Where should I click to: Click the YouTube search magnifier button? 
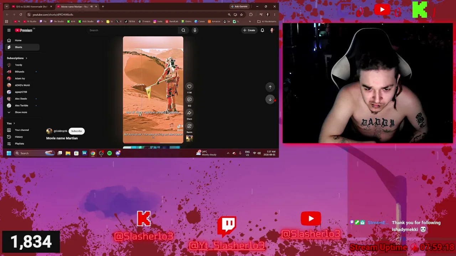coord(183,30)
